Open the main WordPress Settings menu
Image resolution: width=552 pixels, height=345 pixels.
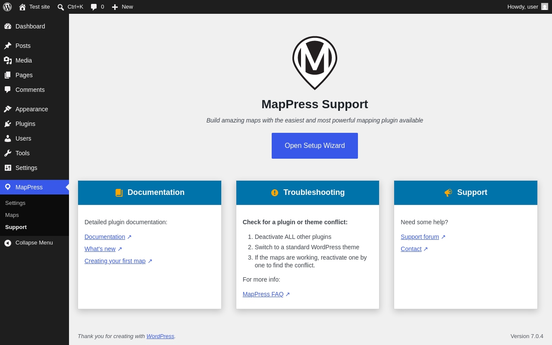[34, 168]
